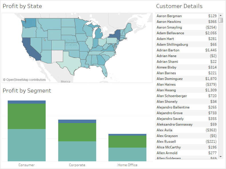Select the Alex Avila customer name
This screenshot has height=169, width=226.
[x=164, y=130]
